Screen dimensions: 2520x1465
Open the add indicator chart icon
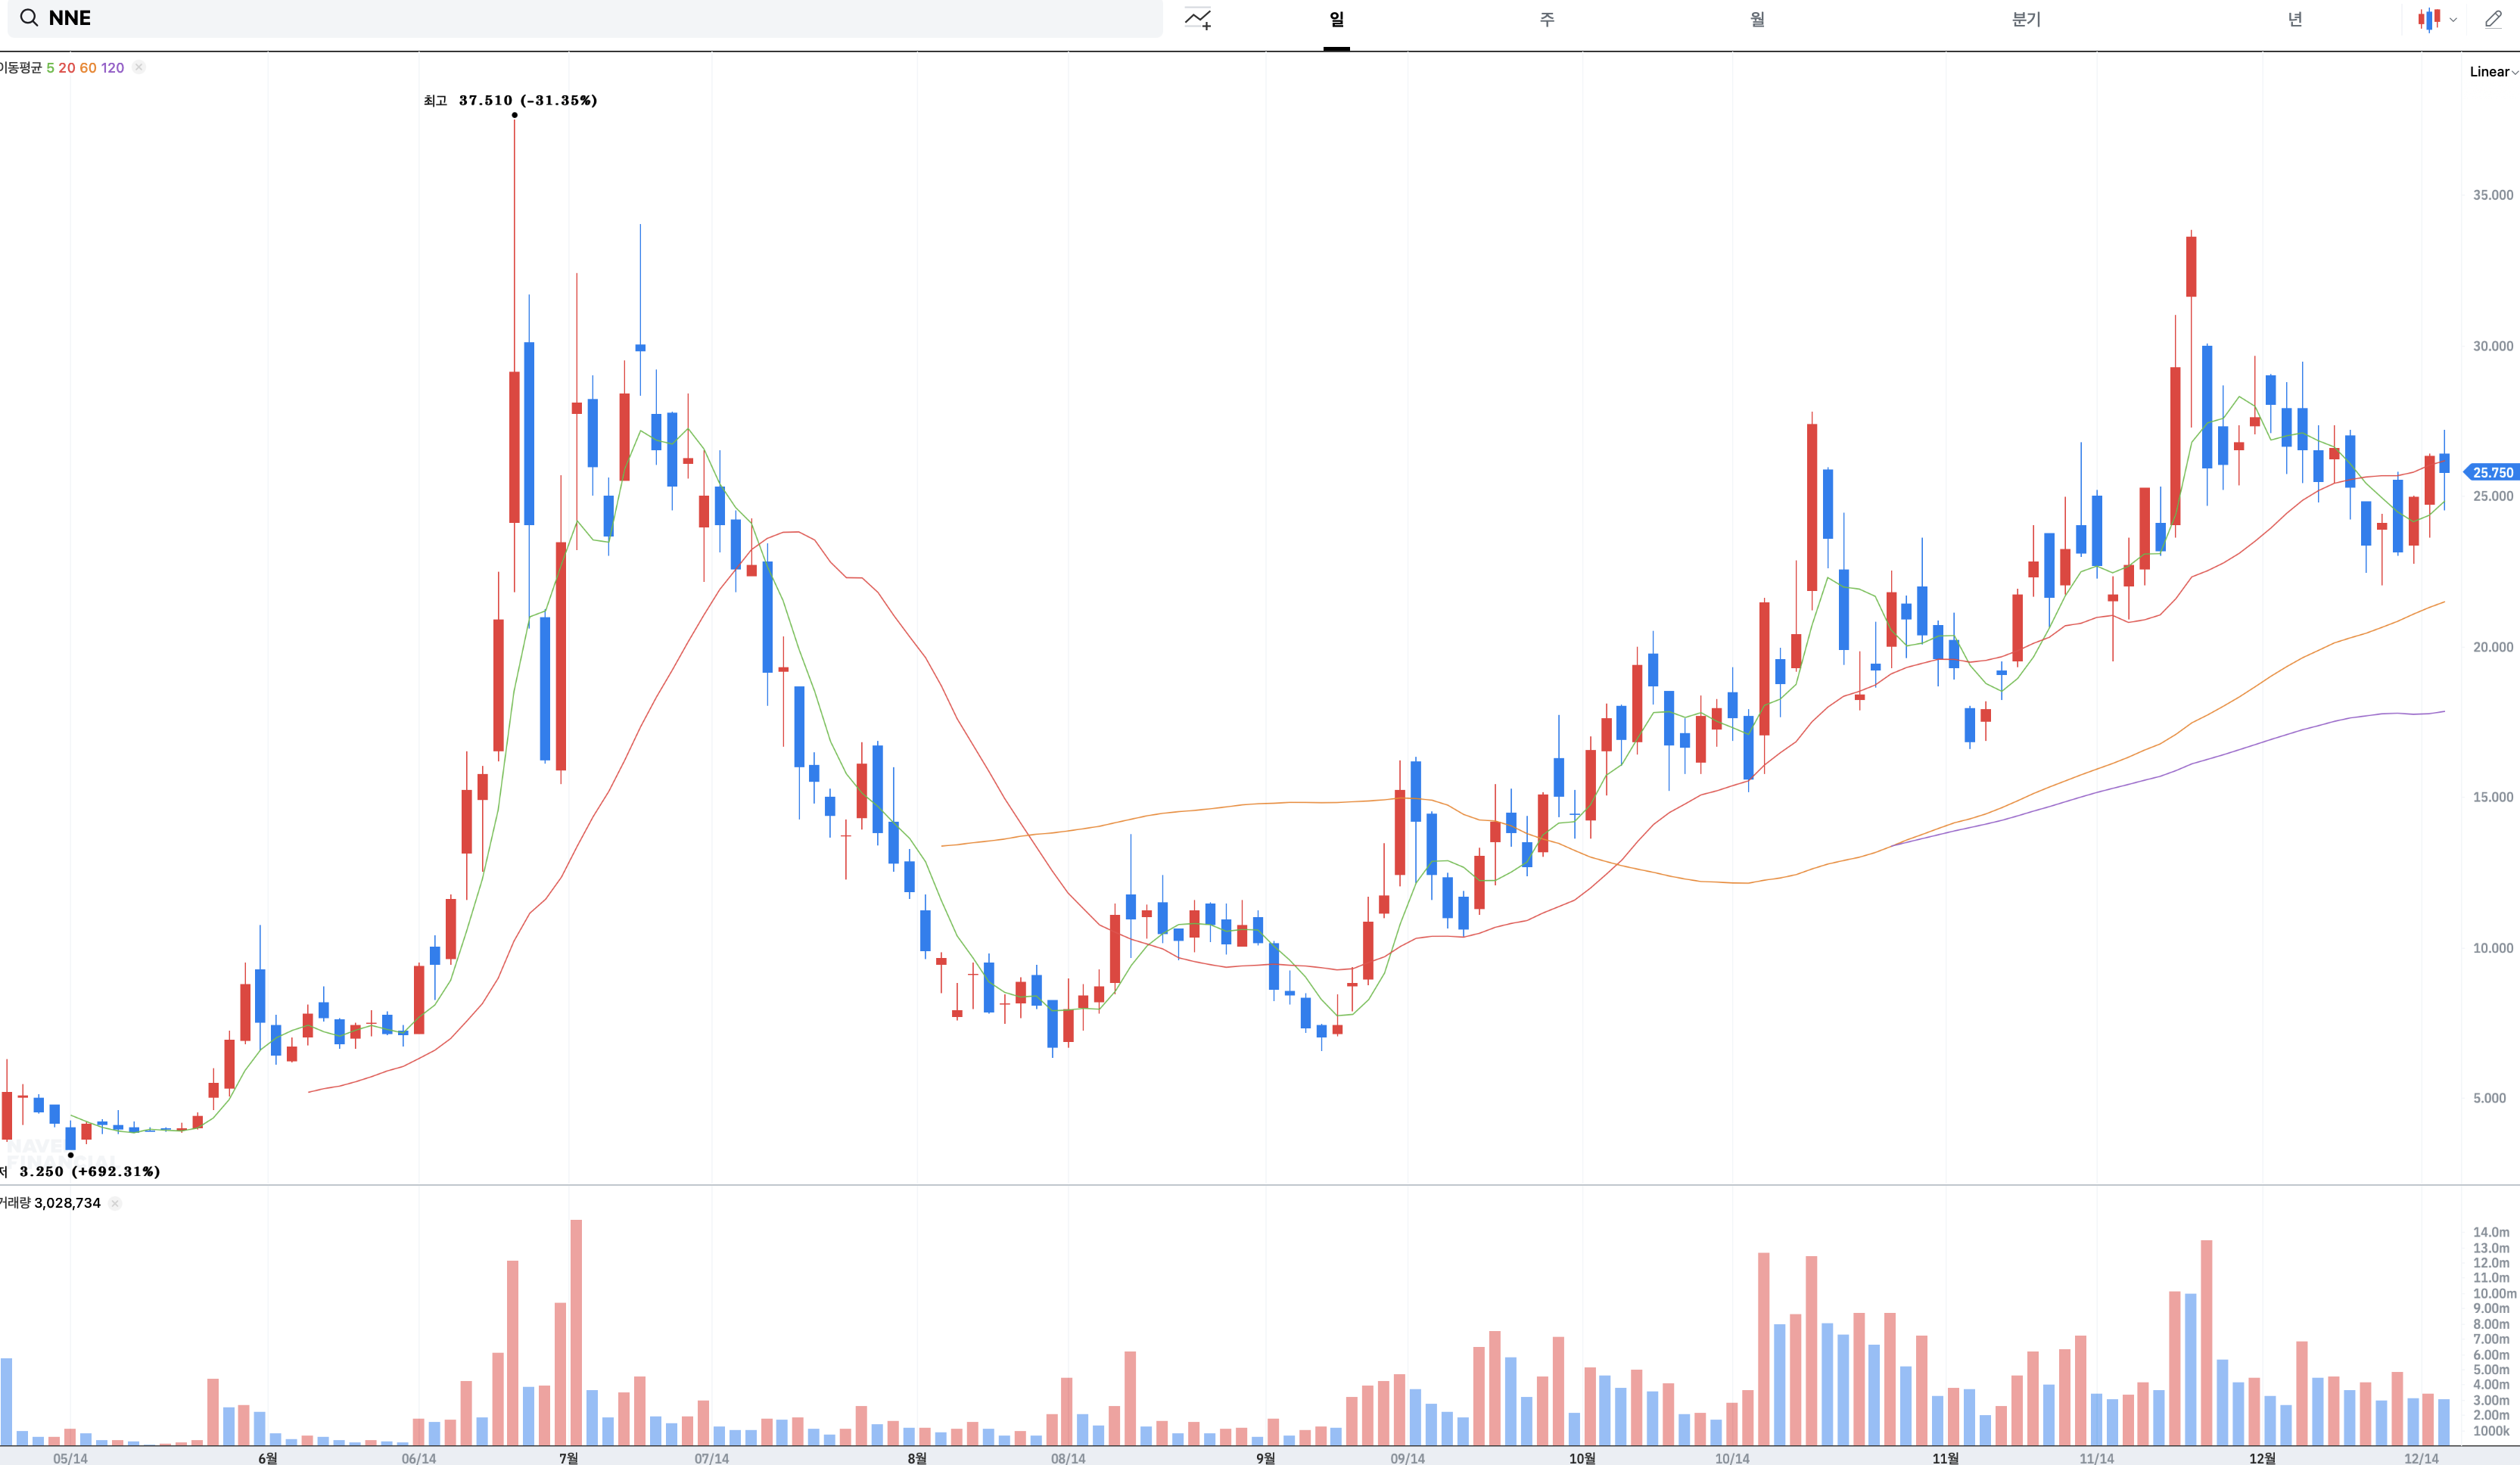[1198, 19]
